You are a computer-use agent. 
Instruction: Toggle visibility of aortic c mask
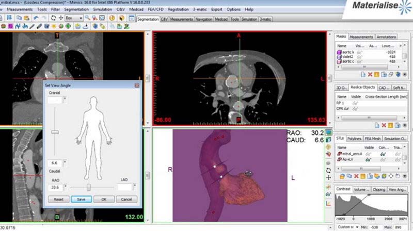359,61
